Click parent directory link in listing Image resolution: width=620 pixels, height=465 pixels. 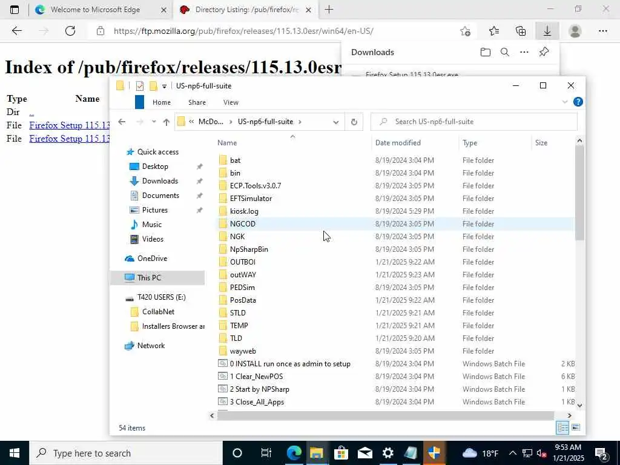point(31,112)
